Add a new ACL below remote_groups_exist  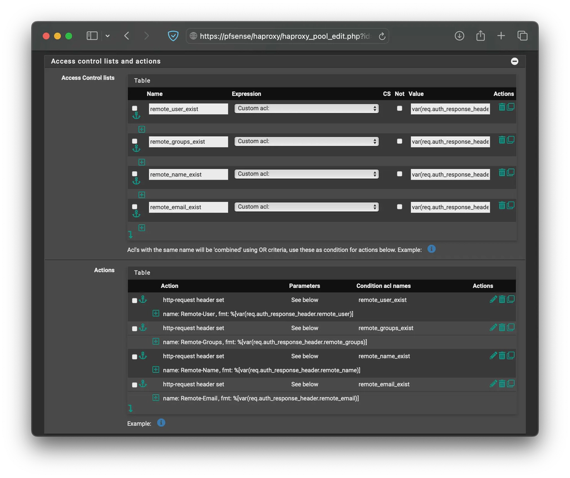pos(141,162)
